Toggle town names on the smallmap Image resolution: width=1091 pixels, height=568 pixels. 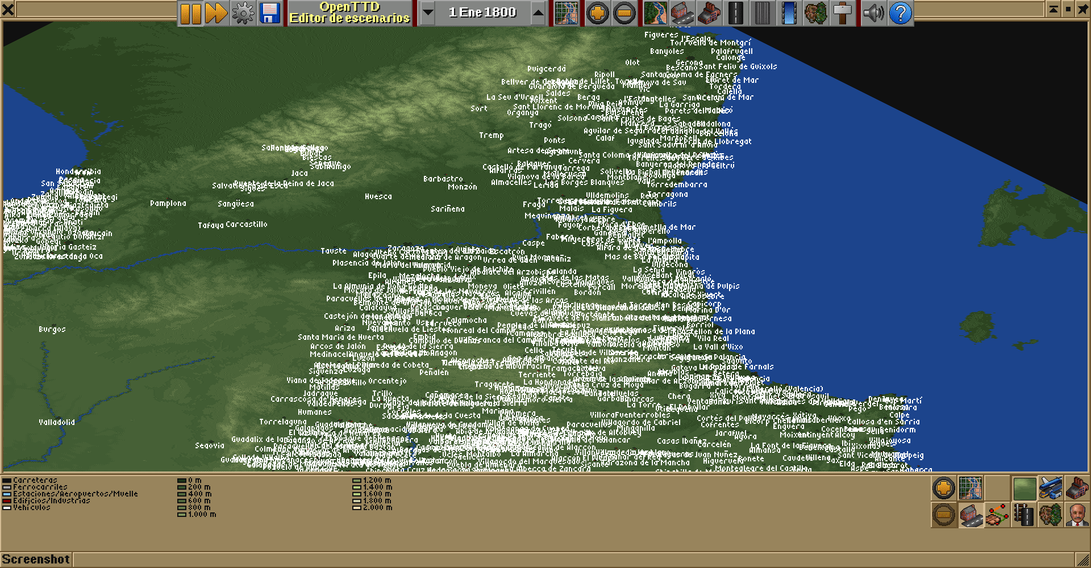pos(971,515)
